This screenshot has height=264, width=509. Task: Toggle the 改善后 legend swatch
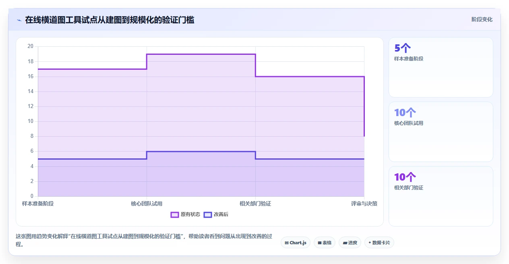pos(207,214)
